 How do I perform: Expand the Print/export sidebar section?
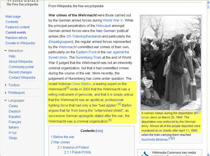pos(5,93)
